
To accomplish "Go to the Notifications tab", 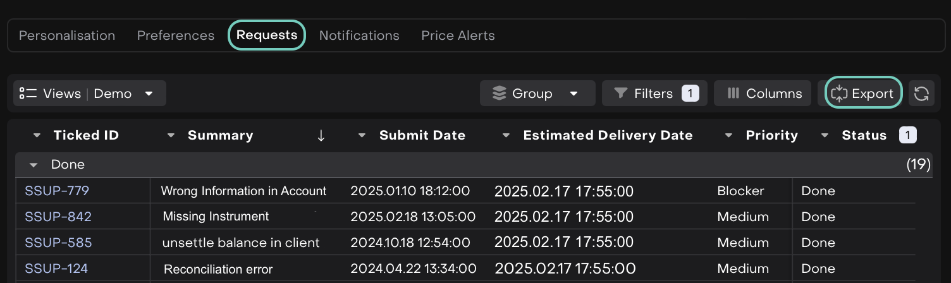I will 359,35.
